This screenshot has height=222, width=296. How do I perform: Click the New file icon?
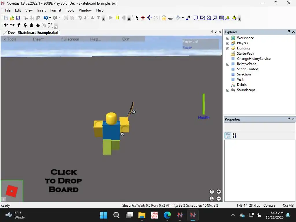[x=6, y=18]
